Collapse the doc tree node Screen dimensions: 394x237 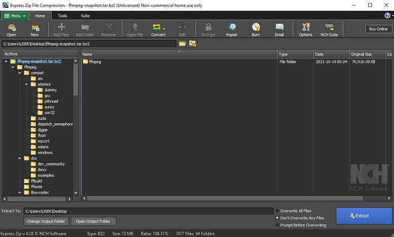20,158
